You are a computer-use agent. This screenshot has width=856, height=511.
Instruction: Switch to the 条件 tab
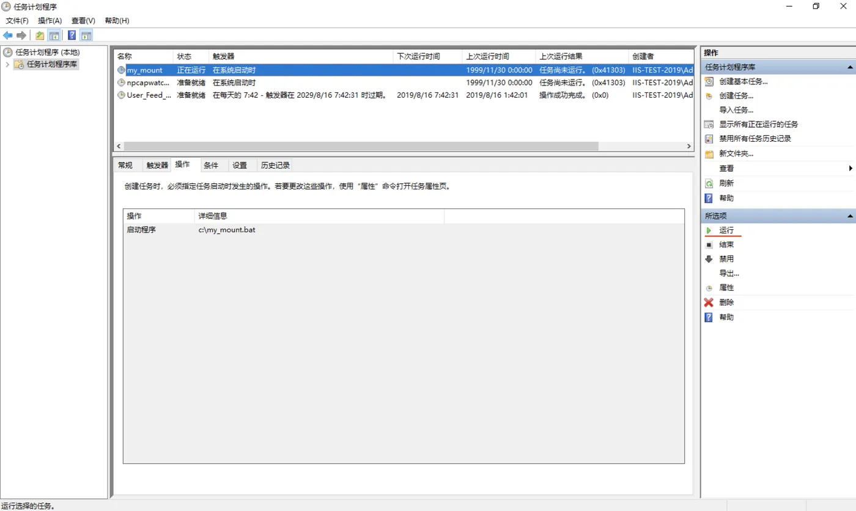211,165
